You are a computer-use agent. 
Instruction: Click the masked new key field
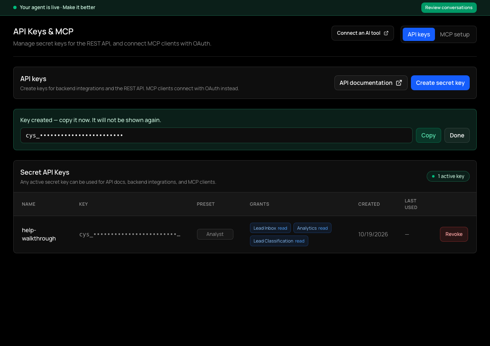[x=216, y=135]
